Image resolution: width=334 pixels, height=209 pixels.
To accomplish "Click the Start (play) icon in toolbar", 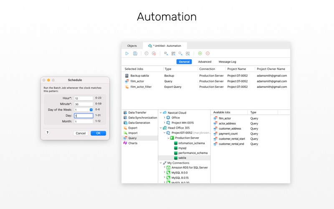I will coord(127,54).
